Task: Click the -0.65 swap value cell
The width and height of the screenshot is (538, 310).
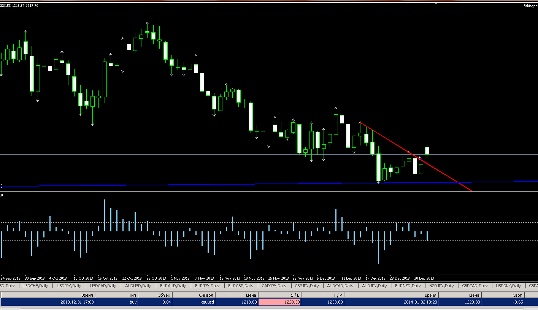Action: 503,302
